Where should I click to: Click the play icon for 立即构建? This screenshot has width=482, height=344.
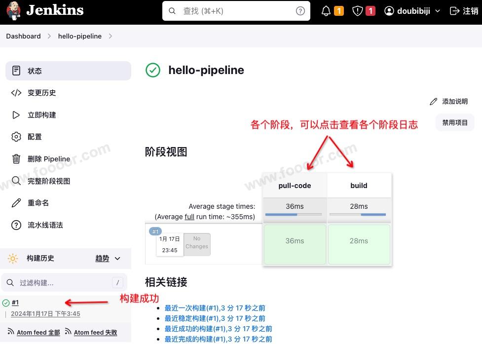pos(16,115)
